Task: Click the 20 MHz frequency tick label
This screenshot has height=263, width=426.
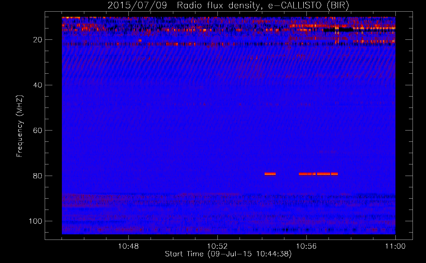Action: pos(38,40)
